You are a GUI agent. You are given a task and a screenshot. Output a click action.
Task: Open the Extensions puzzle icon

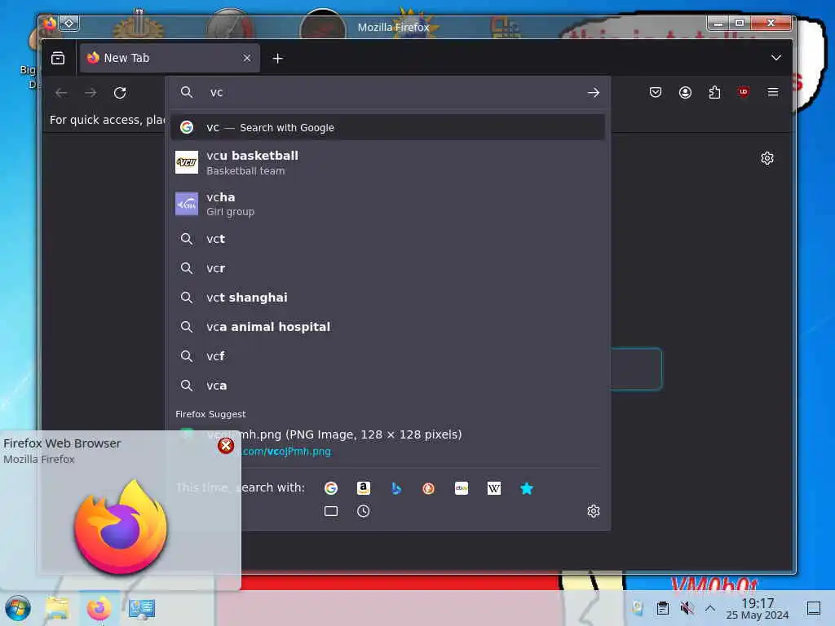click(714, 93)
